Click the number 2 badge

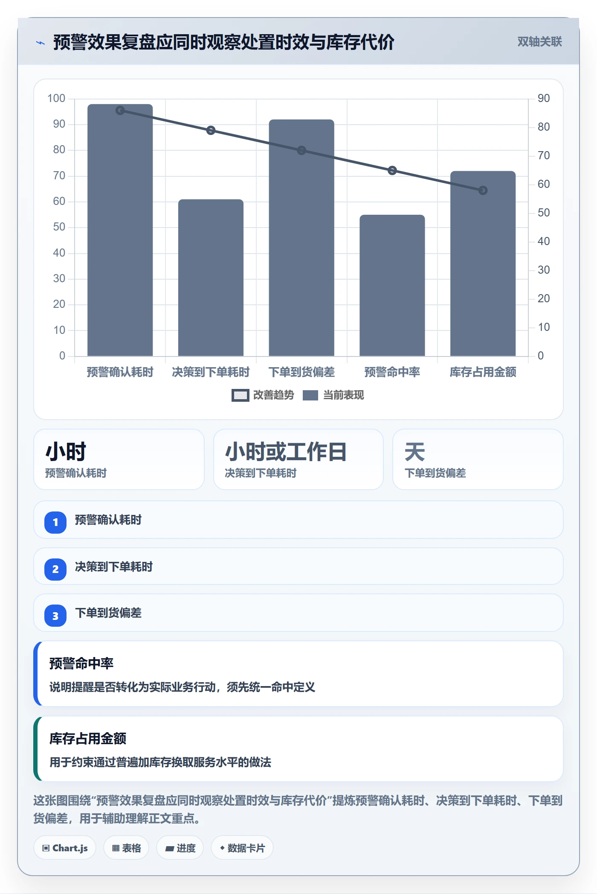click(x=55, y=569)
